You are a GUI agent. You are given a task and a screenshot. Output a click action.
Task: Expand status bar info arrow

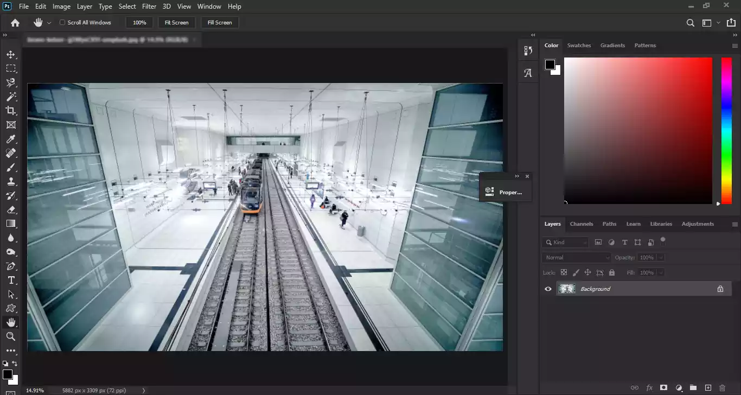click(x=143, y=390)
